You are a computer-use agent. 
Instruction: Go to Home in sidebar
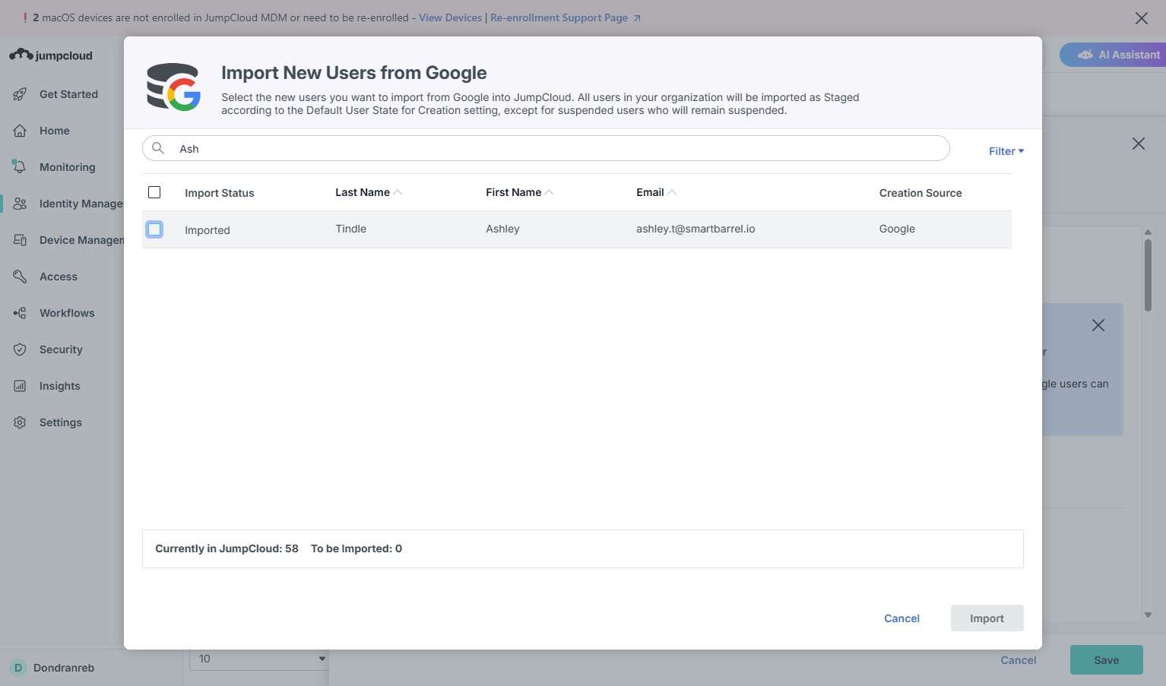coord(55,131)
